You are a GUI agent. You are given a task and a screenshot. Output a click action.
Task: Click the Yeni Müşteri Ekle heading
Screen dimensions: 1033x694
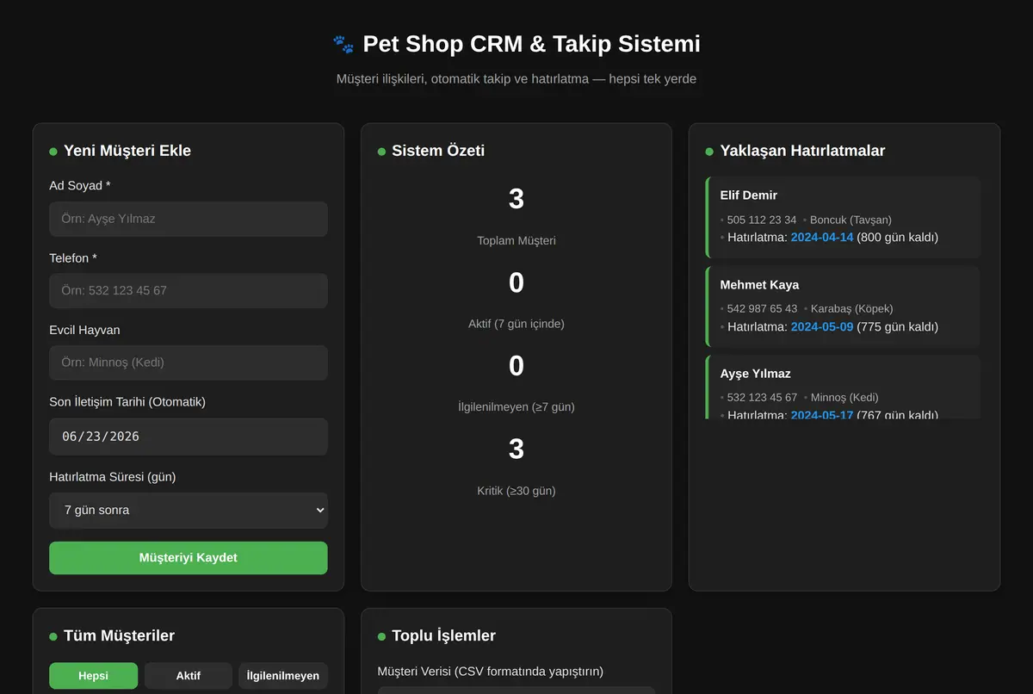(127, 151)
